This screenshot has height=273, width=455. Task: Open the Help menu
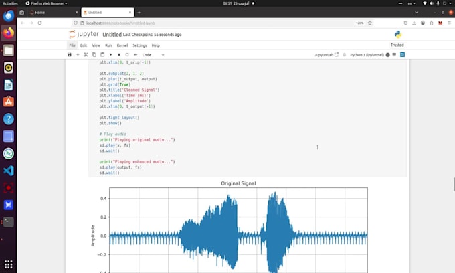pos(155,45)
